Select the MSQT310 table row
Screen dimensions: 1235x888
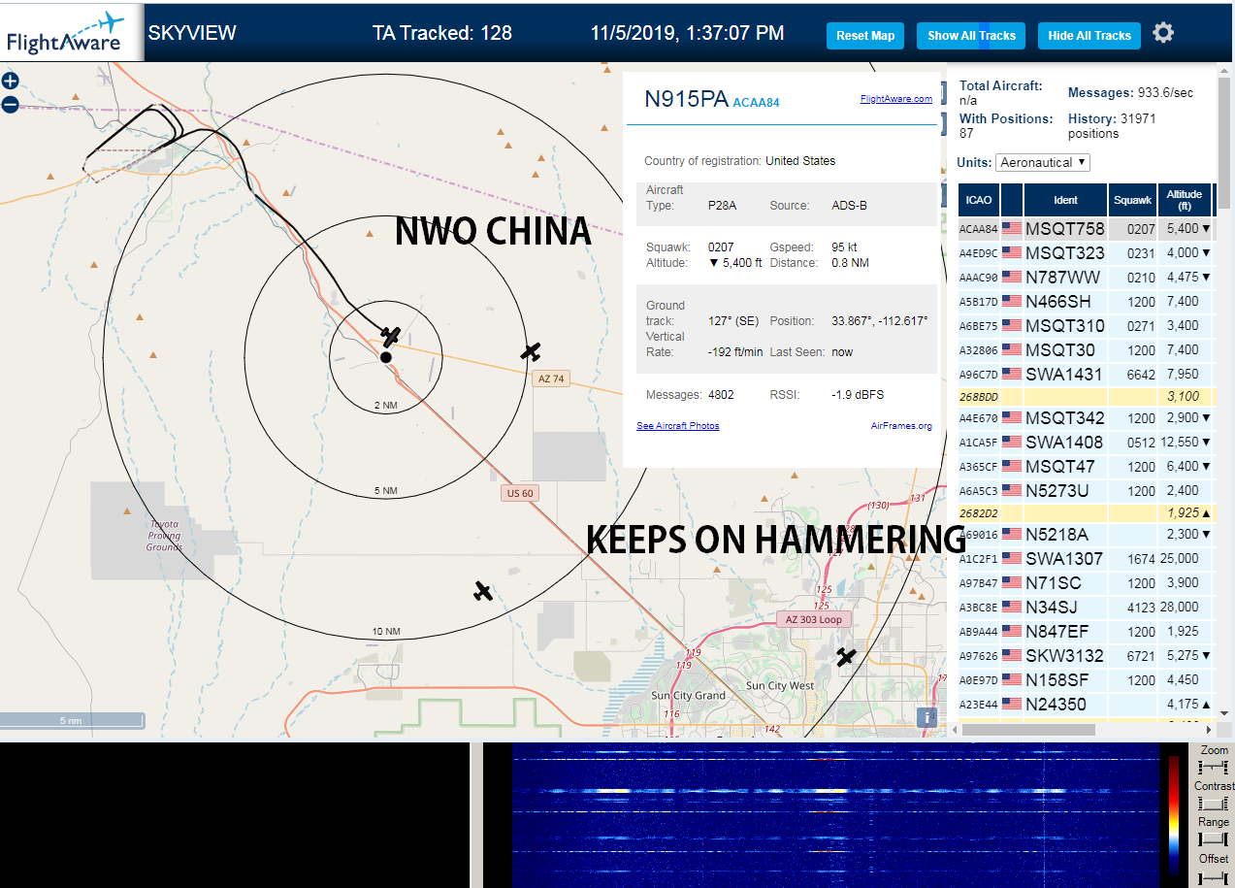tap(1086, 326)
